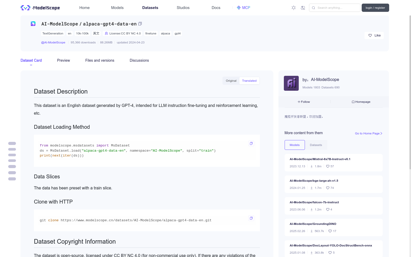The width and height of the screenshot is (411, 257).
Task: Click the download icon for GroundingDINO
Action: pos(312,231)
